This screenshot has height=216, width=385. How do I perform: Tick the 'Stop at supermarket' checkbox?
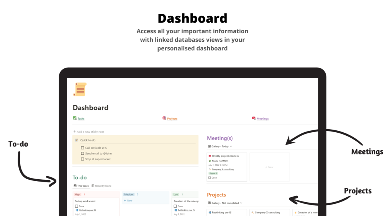82,159
